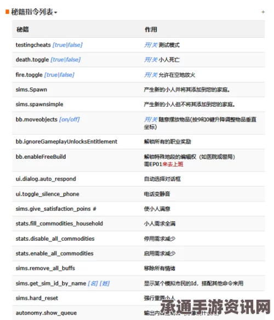Image resolution: width=274 pixels, height=320 pixels.
Task: Click the 秘籍 column header
Action: click(x=22, y=30)
